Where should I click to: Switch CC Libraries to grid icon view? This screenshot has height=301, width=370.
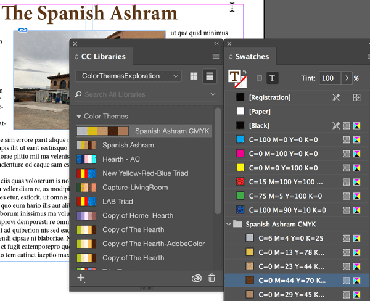click(x=194, y=76)
